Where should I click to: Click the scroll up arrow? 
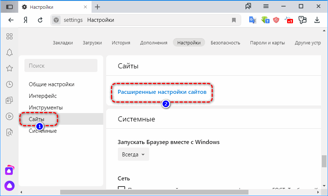pyautogui.click(x=324, y=31)
